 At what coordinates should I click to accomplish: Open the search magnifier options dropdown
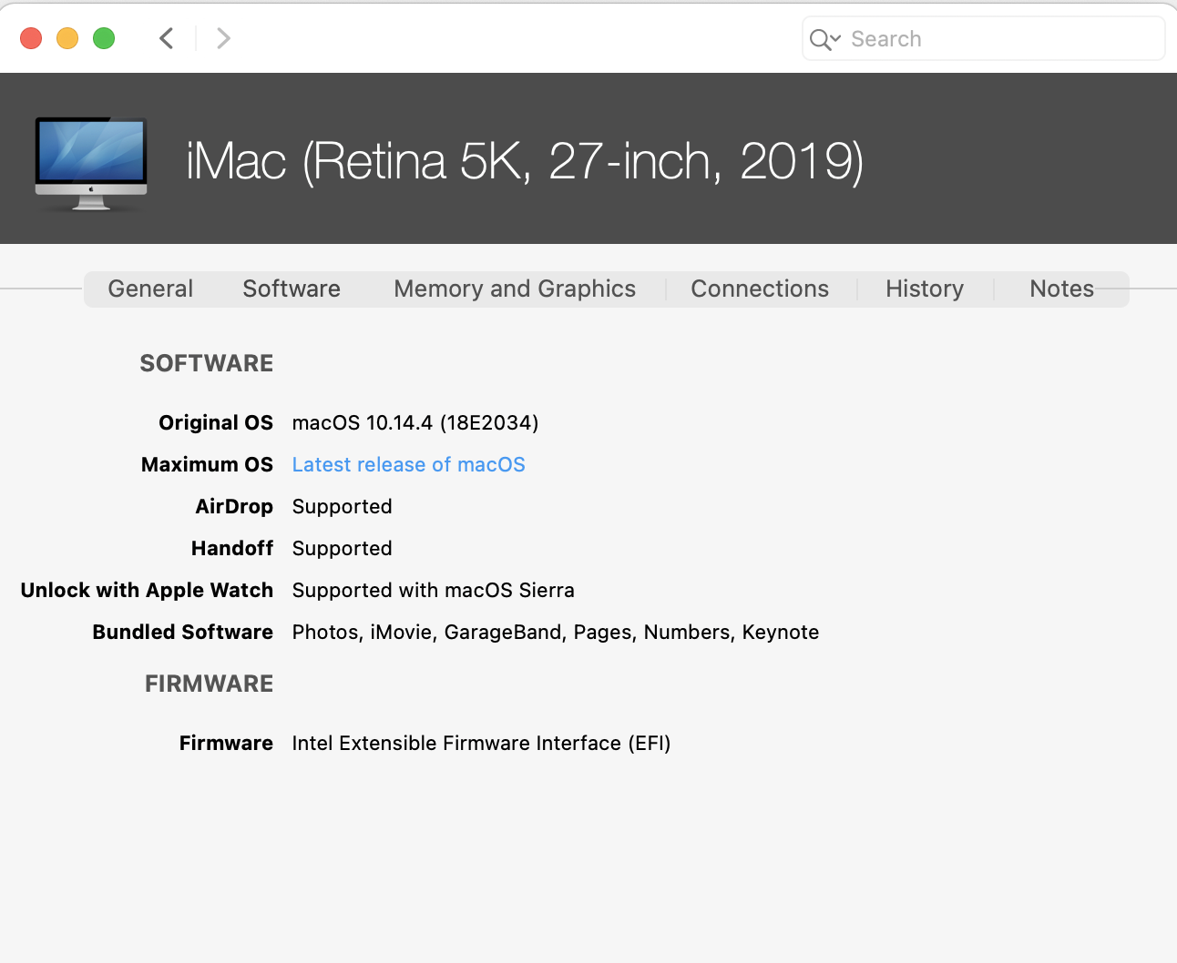824,39
